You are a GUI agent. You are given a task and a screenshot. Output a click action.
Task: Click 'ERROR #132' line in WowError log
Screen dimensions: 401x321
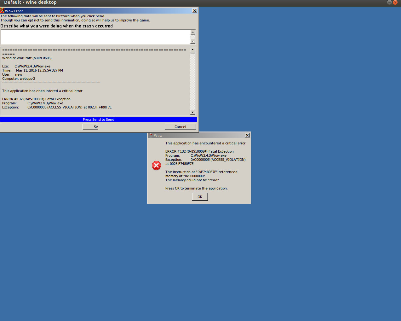36,99
